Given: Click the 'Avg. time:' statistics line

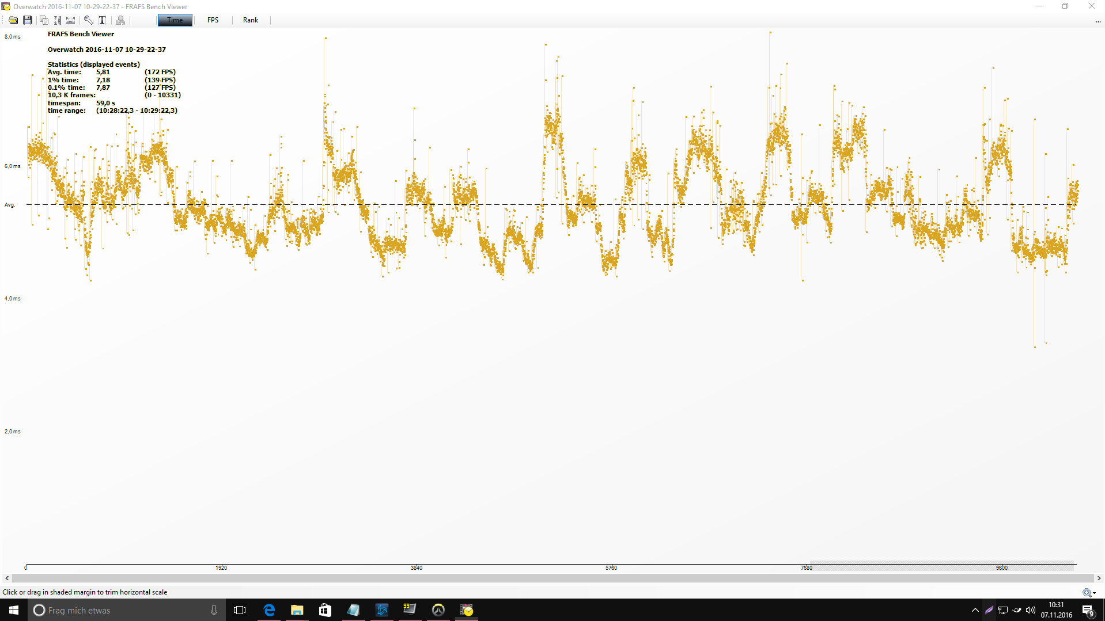Looking at the screenshot, I should (x=112, y=73).
